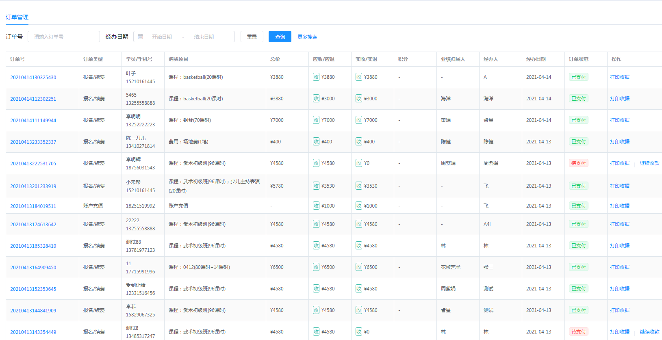Print receipt for order 20210413164909450

[x=620, y=267]
